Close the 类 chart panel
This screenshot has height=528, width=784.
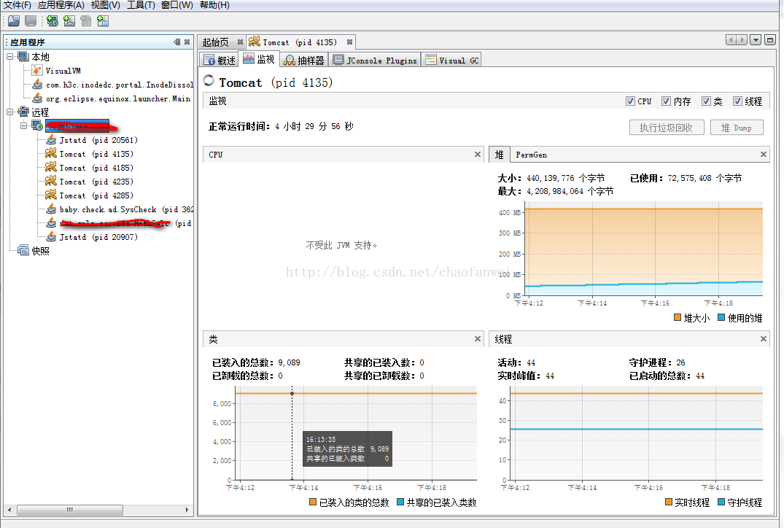click(478, 339)
